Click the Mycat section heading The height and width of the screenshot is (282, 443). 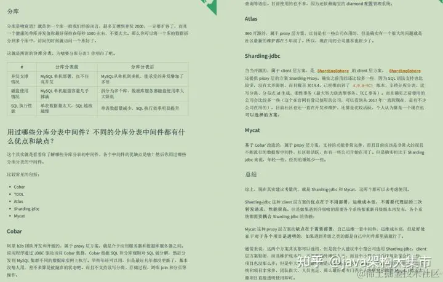(x=252, y=130)
